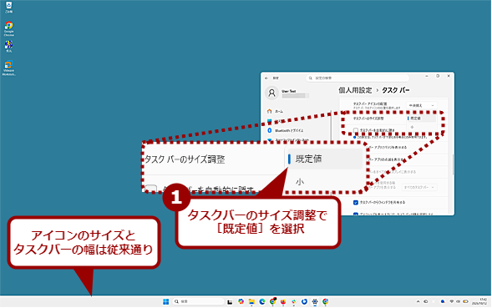Image resolution: width=492 pixels, height=308 pixels.
Task: Open the rightmost Chrome icon on the taskbar
Action: [x=326, y=301]
